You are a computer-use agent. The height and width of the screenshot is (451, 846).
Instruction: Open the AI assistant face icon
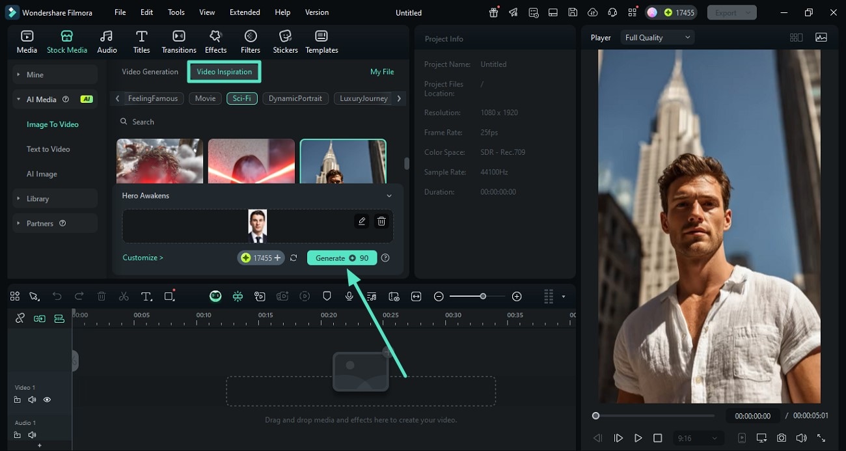tap(215, 296)
